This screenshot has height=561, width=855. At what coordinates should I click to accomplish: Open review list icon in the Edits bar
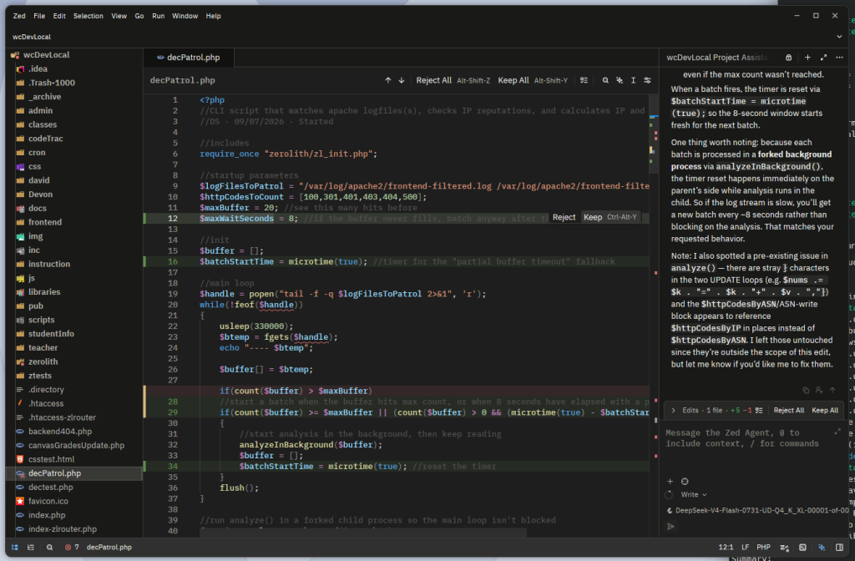tap(758, 411)
